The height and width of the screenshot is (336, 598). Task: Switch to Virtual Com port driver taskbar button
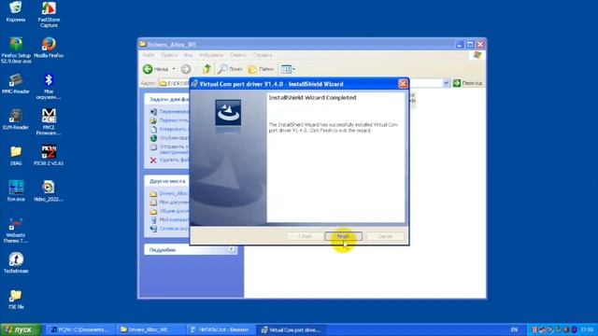(x=291, y=329)
